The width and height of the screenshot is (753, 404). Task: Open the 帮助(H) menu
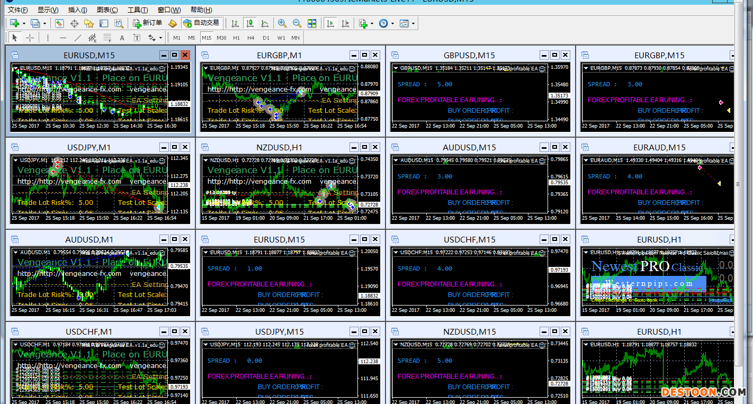click(x=201, y=10)
